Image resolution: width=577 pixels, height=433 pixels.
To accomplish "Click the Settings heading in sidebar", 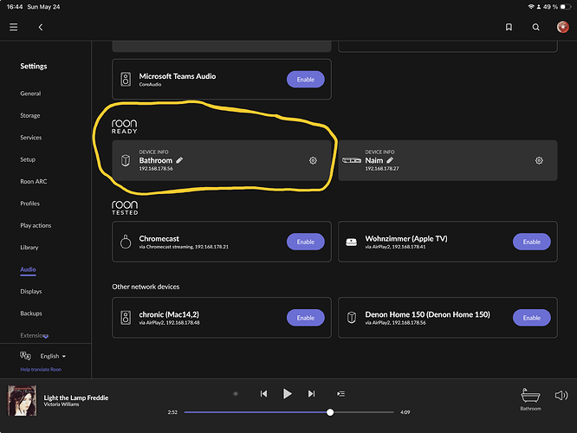I will (34, 66).
